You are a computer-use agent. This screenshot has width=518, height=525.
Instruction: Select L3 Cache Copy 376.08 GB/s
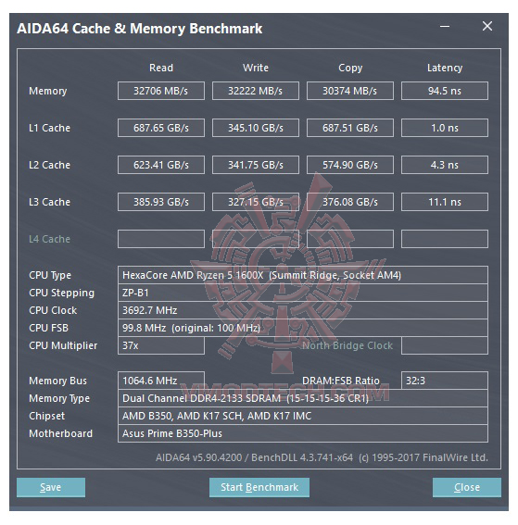(350, 202)
